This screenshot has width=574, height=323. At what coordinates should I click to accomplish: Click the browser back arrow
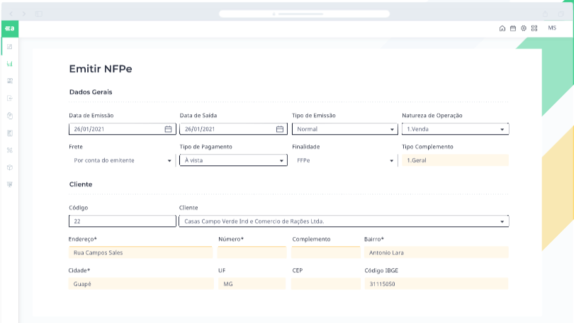[11, 13]
